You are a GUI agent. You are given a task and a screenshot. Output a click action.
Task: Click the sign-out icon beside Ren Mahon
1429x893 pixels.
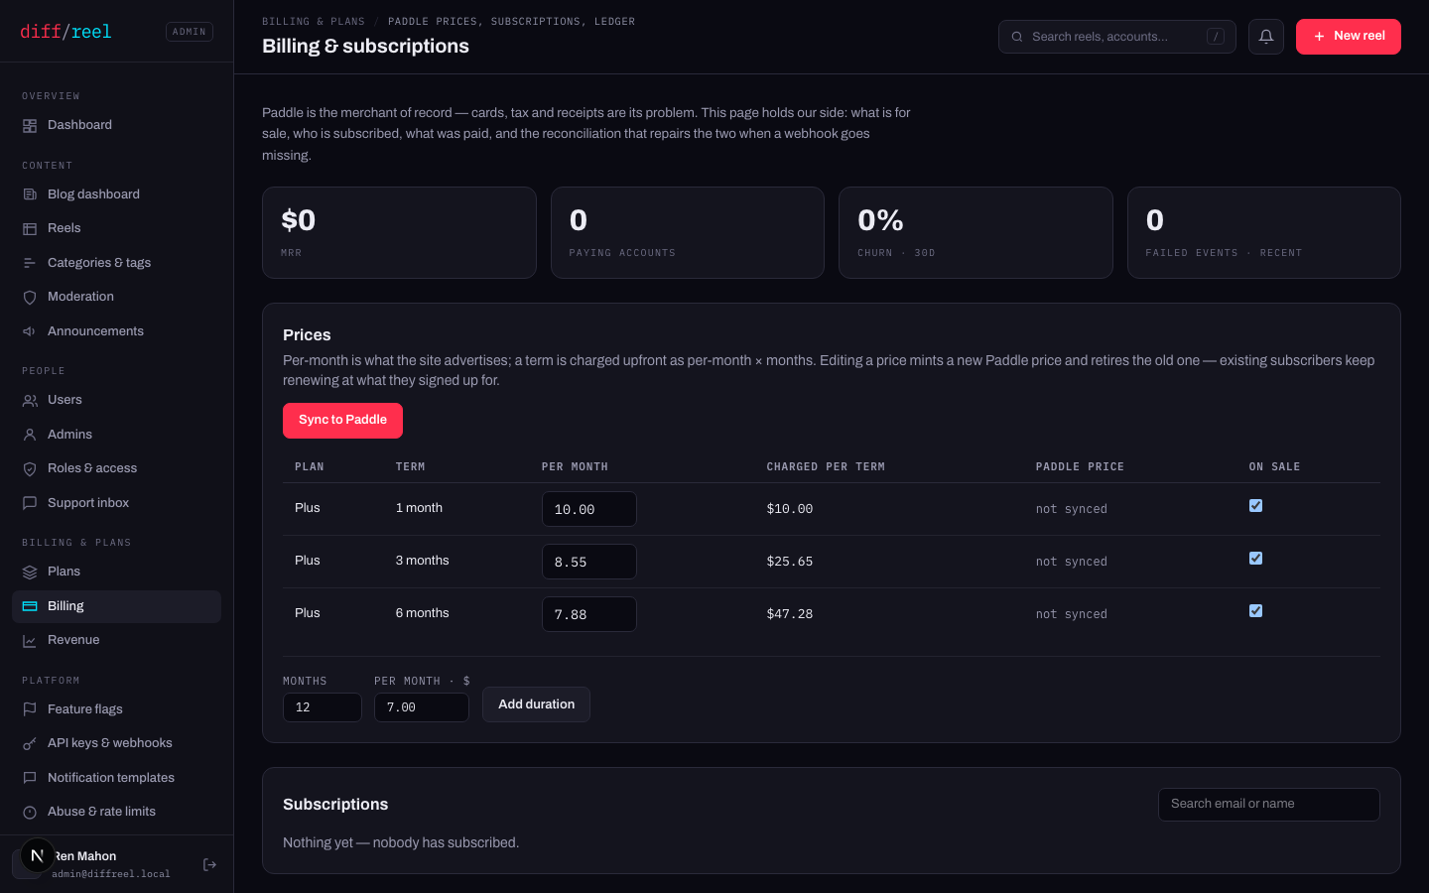[x=209, y=864]
